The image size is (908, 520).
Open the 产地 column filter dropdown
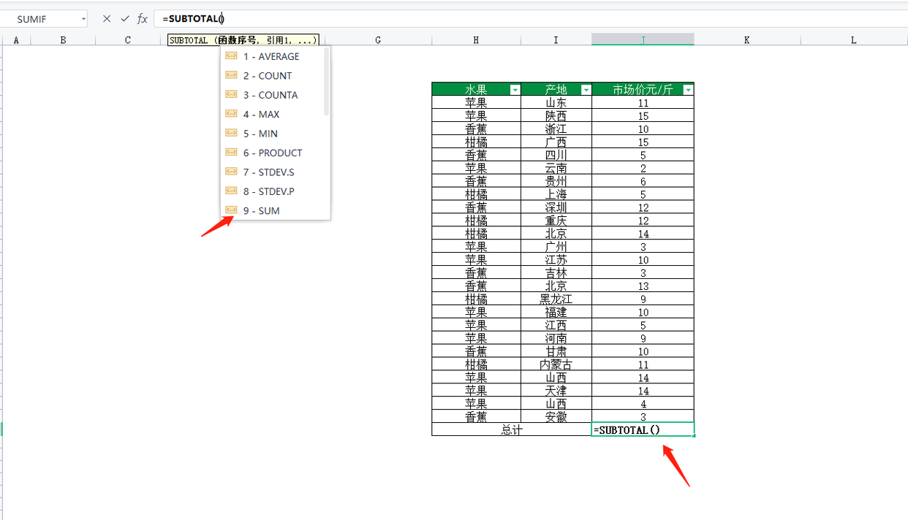pos(586,90)
